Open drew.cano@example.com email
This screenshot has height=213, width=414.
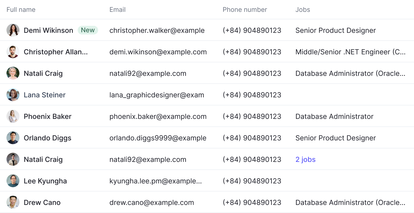152,203
